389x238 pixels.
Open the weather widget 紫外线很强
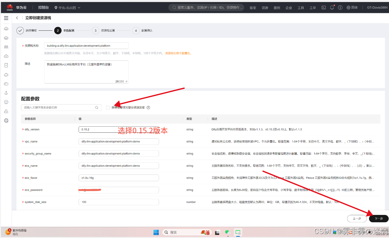pyautogui.click(x=16, y=232)
